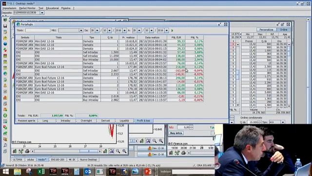This screenshot has height=176, width=312.
Task: Open the Finestra menu
Action: tap(66, 8)
